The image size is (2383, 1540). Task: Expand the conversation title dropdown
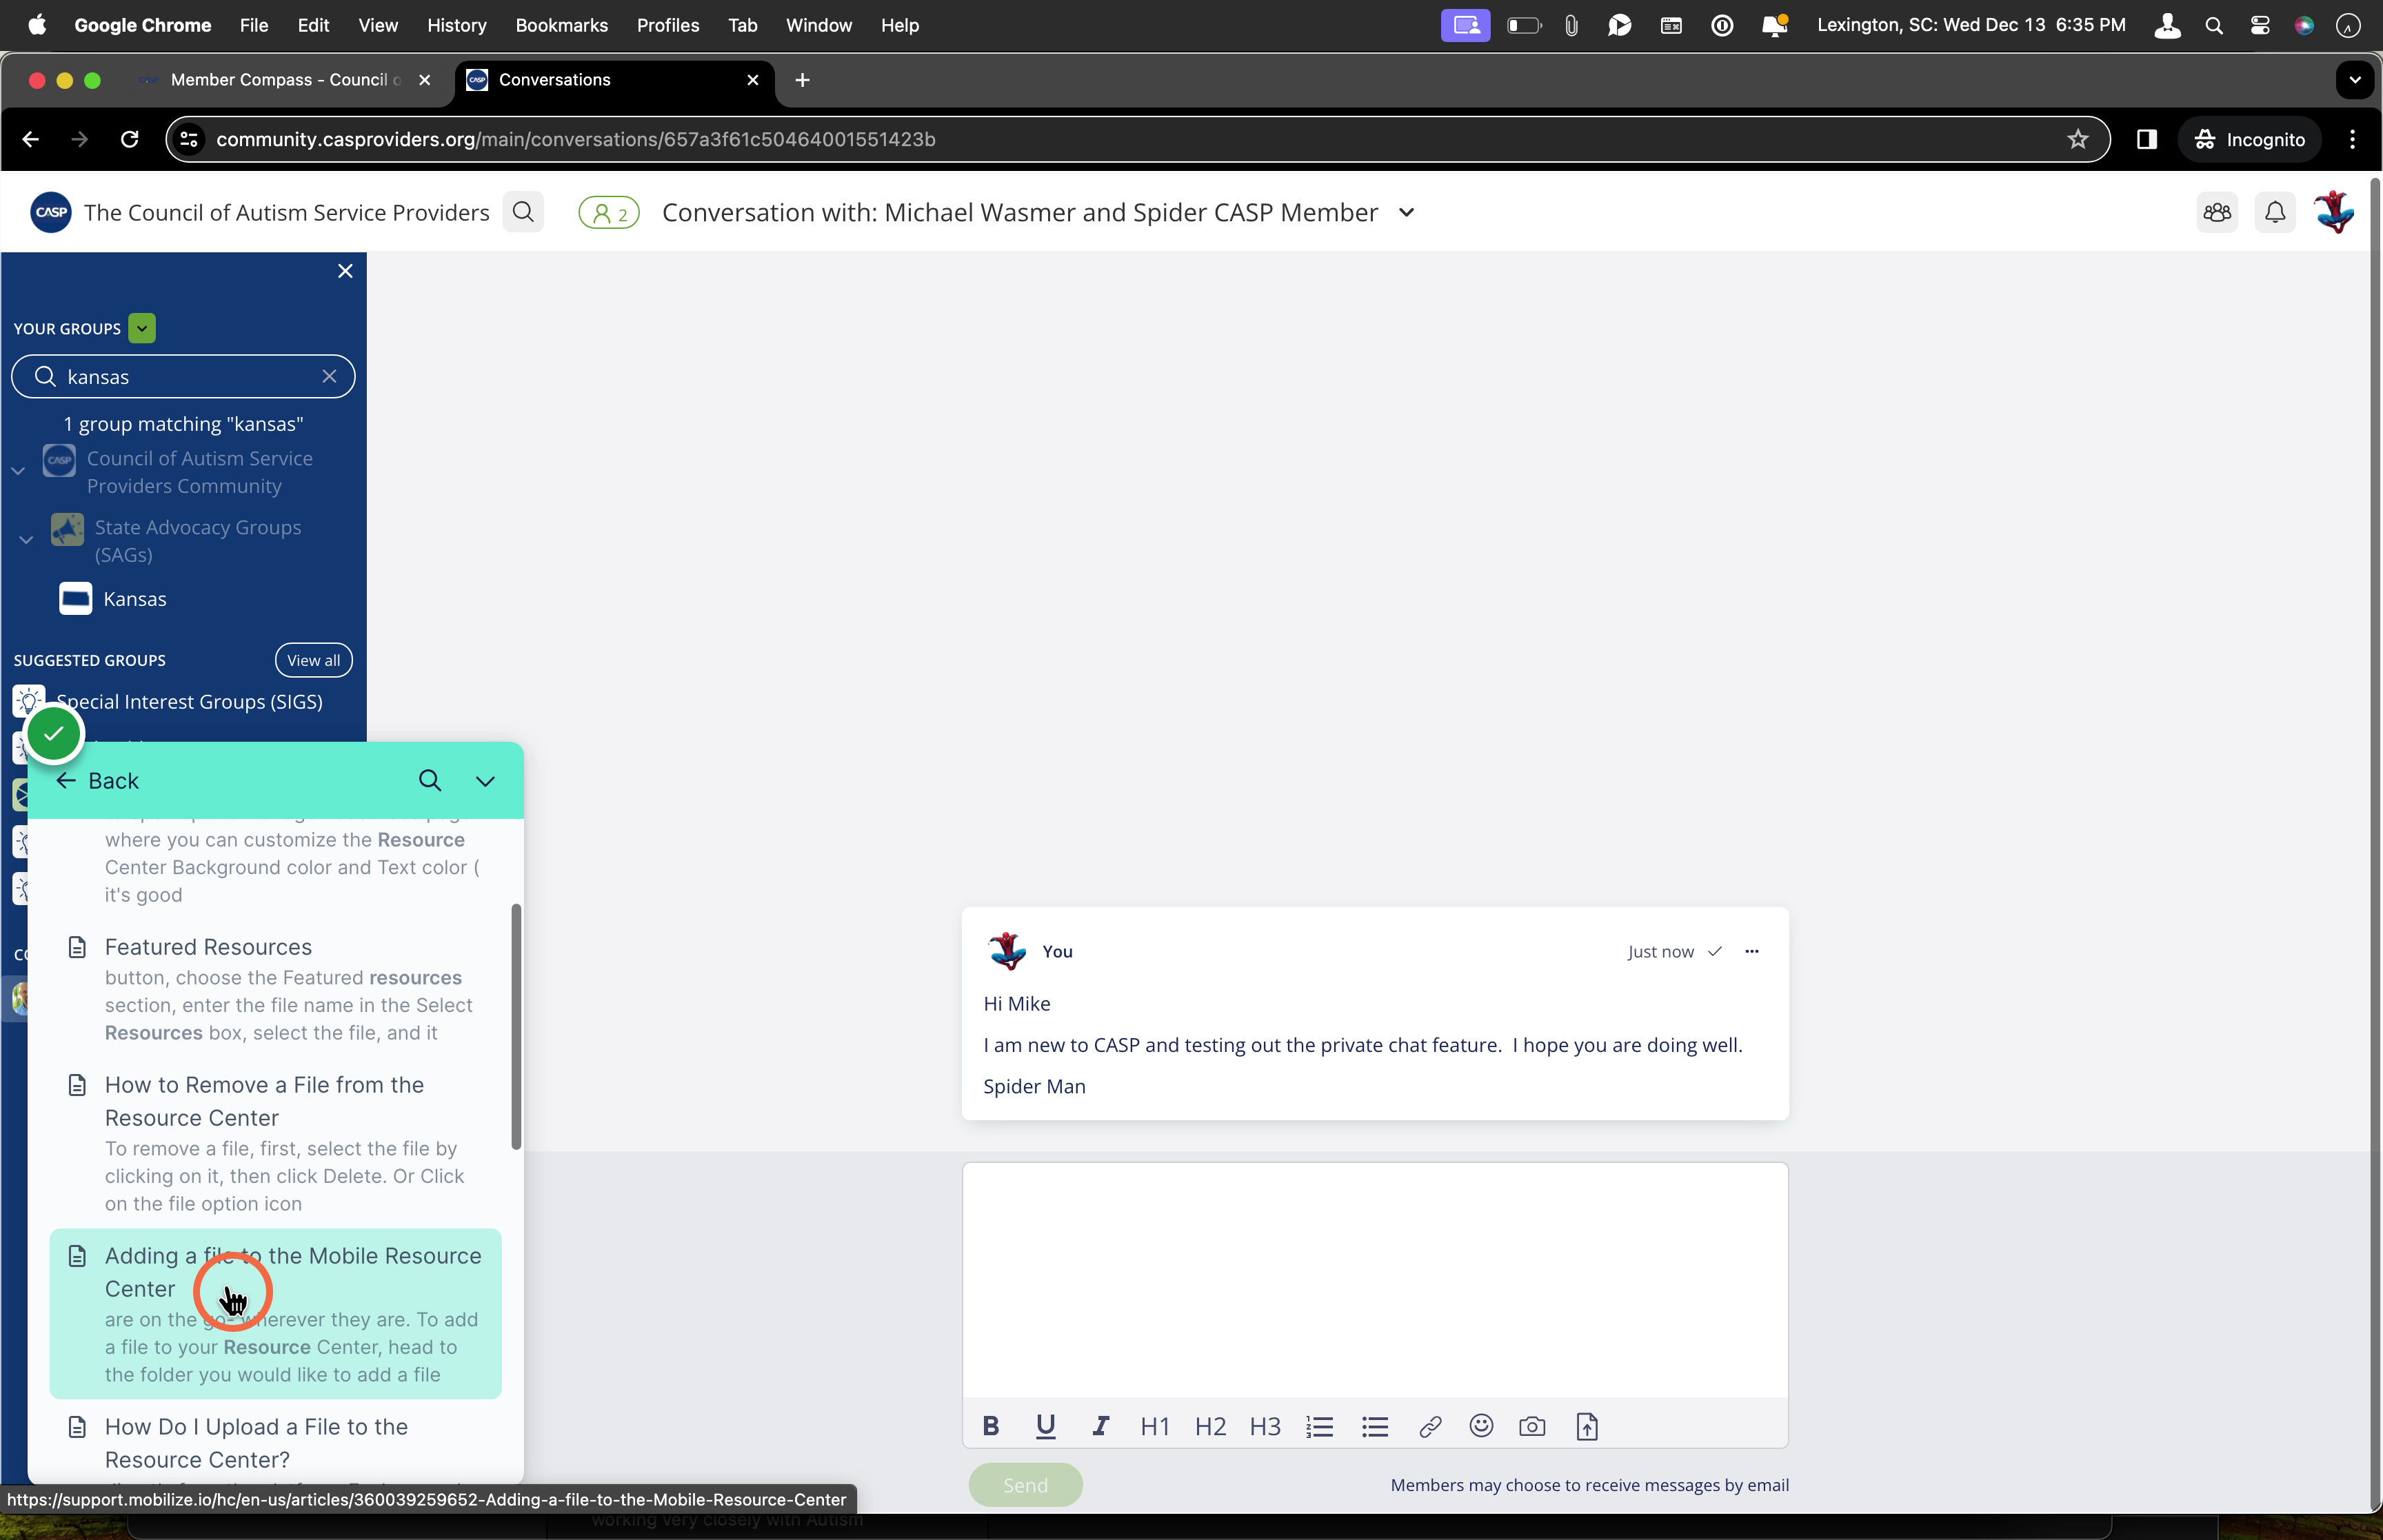(1406, 212)
